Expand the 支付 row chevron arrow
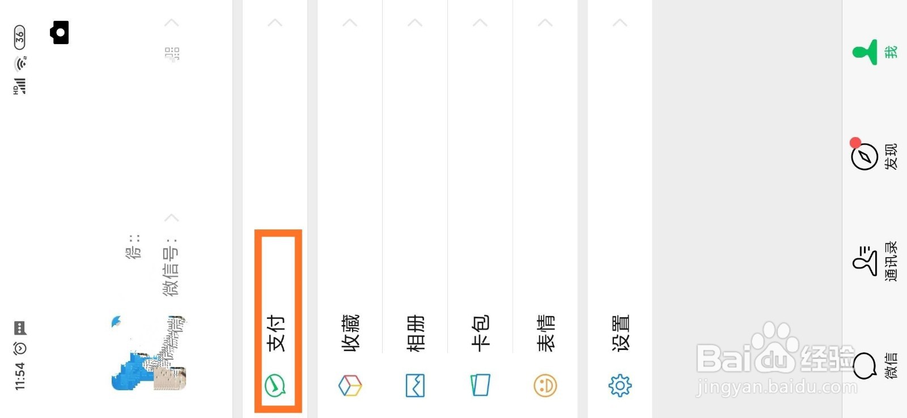The height and width of the screenshot is (418, 907). [275, 23]
